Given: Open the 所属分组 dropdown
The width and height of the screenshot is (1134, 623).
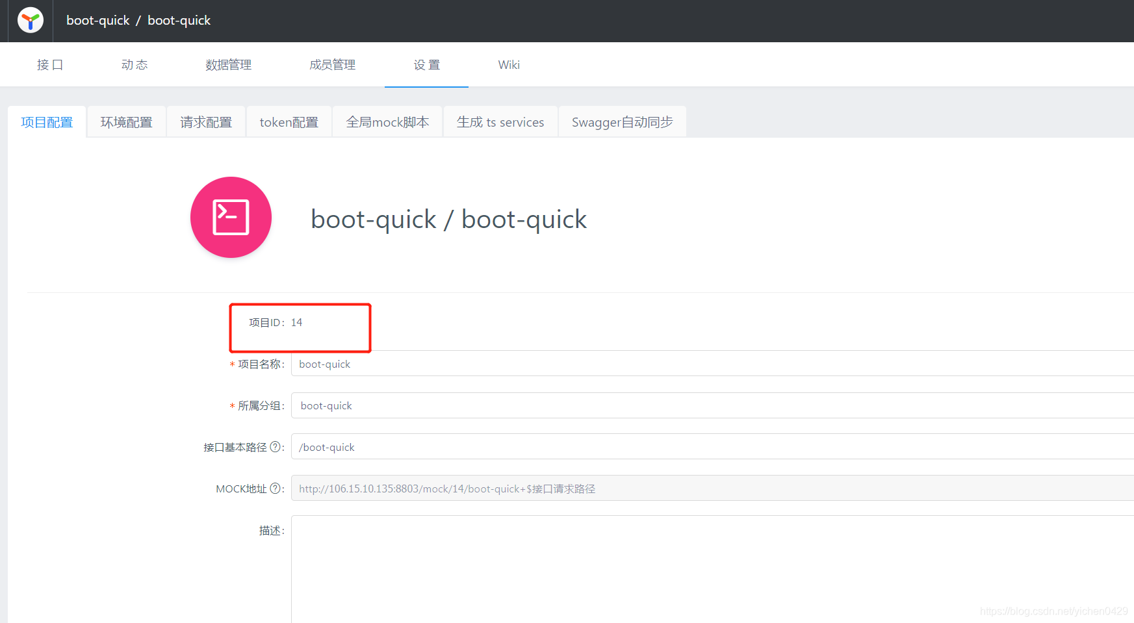Looking at the screenshot, I should coord(712,405).
